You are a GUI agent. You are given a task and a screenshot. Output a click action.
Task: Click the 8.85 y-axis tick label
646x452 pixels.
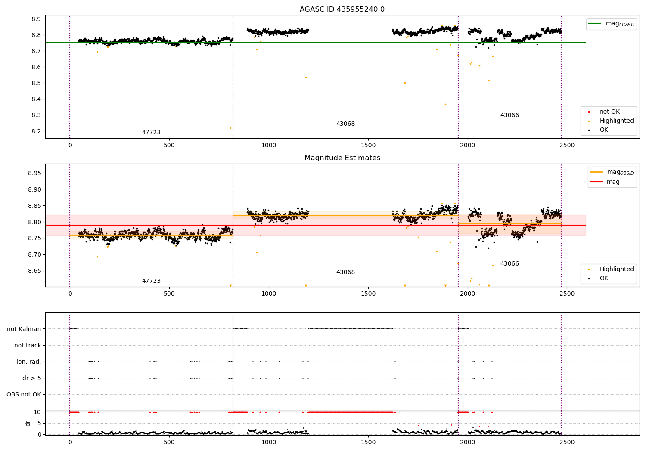tap(34, 206)
